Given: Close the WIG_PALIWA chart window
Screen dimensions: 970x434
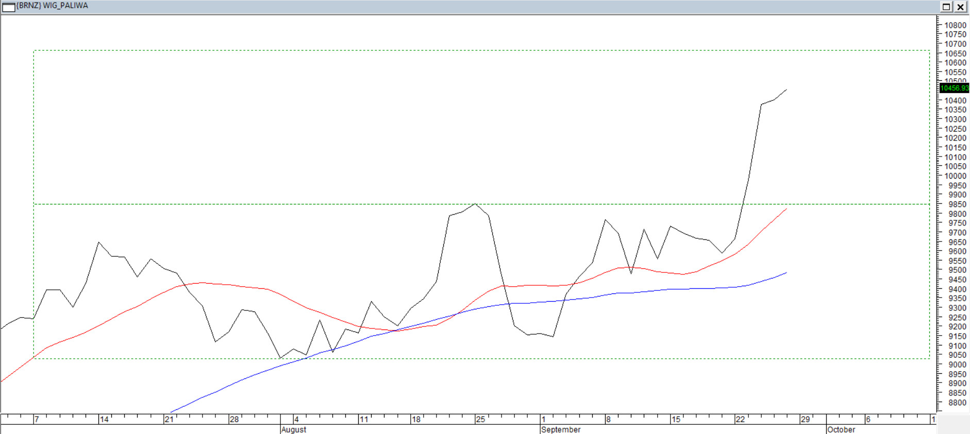Looking at the screenshot, I should [x=961, y=7].
